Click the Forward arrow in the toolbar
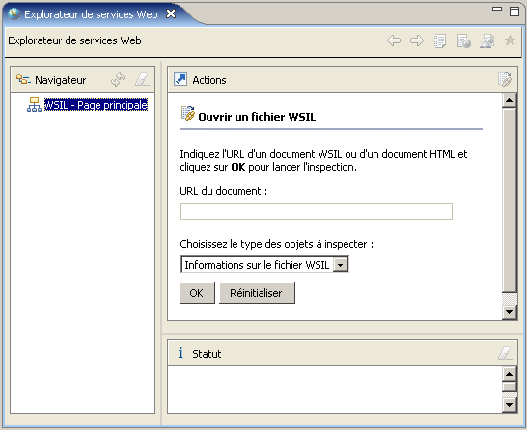 (417, 40)
